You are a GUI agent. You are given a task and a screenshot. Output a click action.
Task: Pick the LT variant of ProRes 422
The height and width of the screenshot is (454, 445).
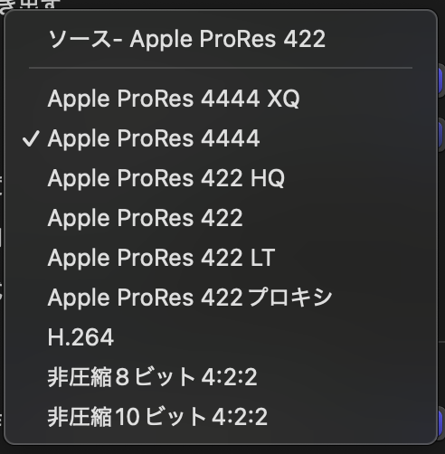coord(221,258)
